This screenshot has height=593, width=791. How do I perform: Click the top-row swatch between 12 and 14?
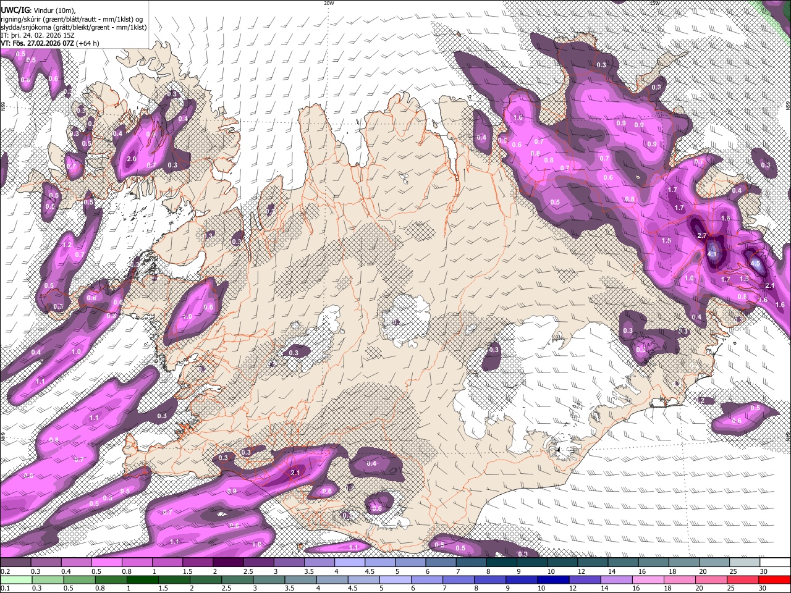pos(593,563)
